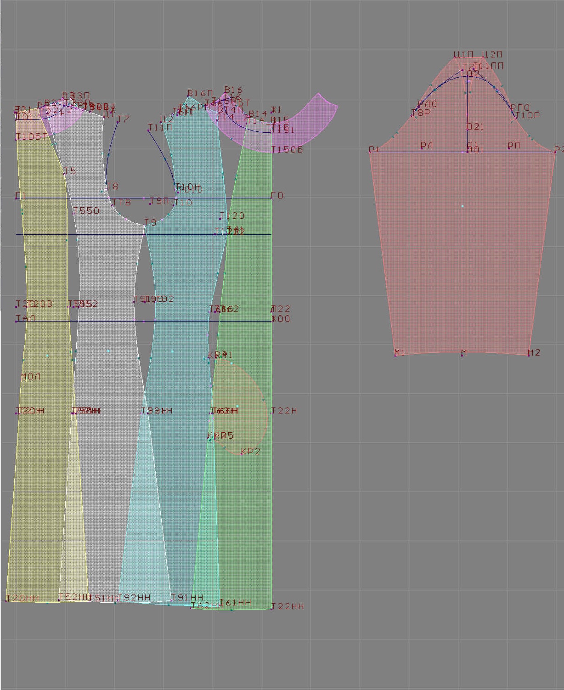This screenshot has width=564, height=690.
Task: Click point M2 at the sleeve hem
Action: pyautogui.click(x=529, y=355)
